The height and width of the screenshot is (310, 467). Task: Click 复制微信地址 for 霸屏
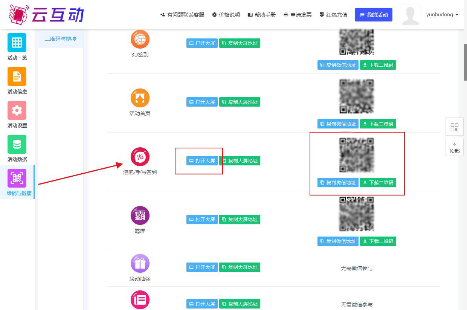[338, 241]
